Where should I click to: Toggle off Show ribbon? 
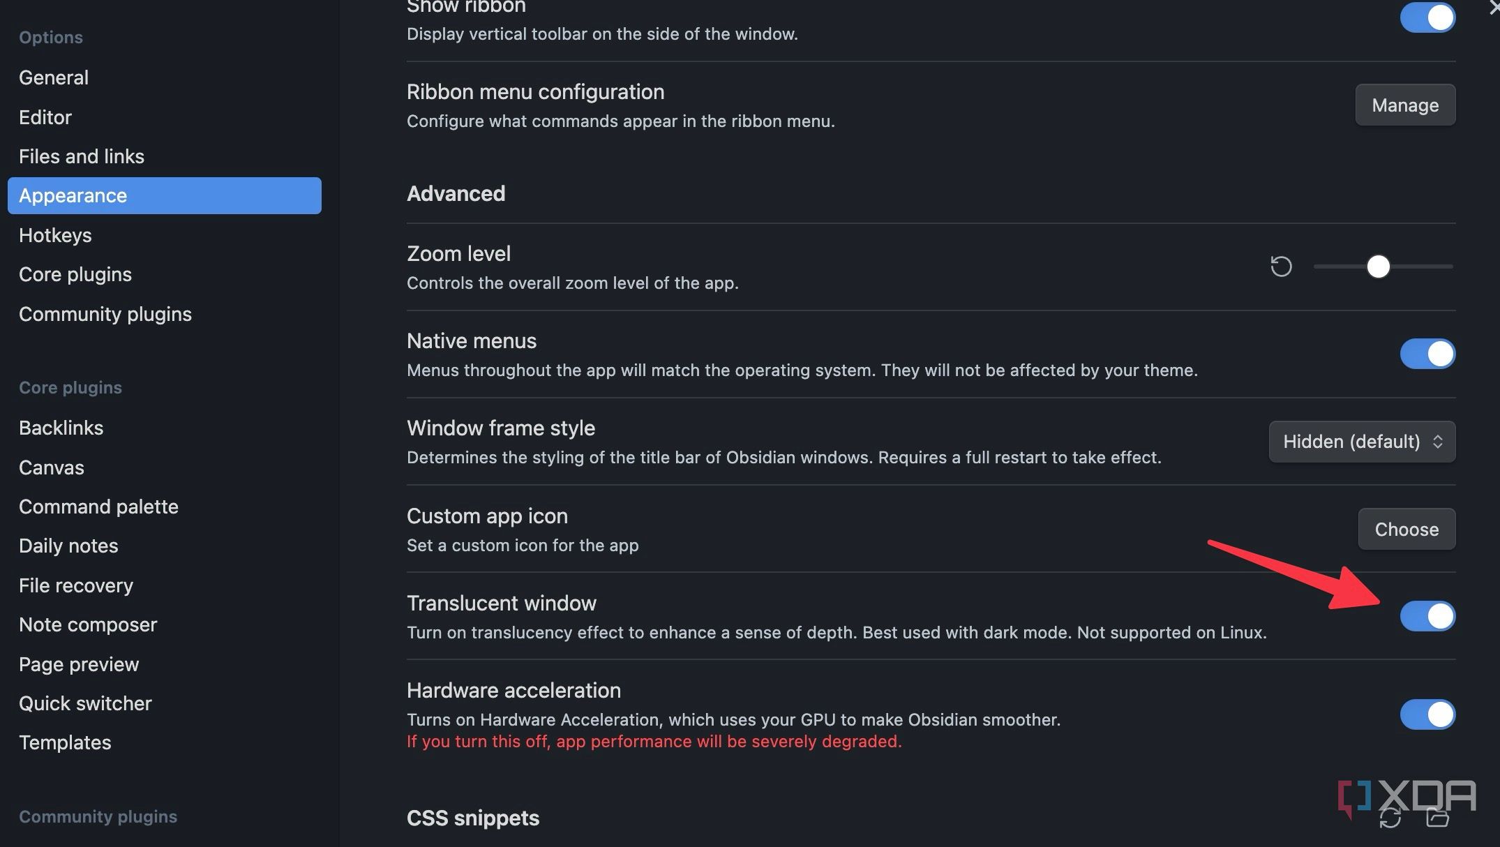pos(1427,18)
